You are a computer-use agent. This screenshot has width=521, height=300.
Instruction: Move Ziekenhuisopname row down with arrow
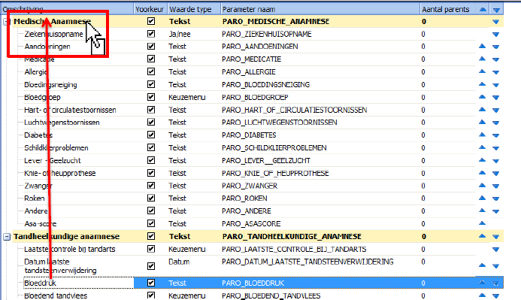click(495, 34)
